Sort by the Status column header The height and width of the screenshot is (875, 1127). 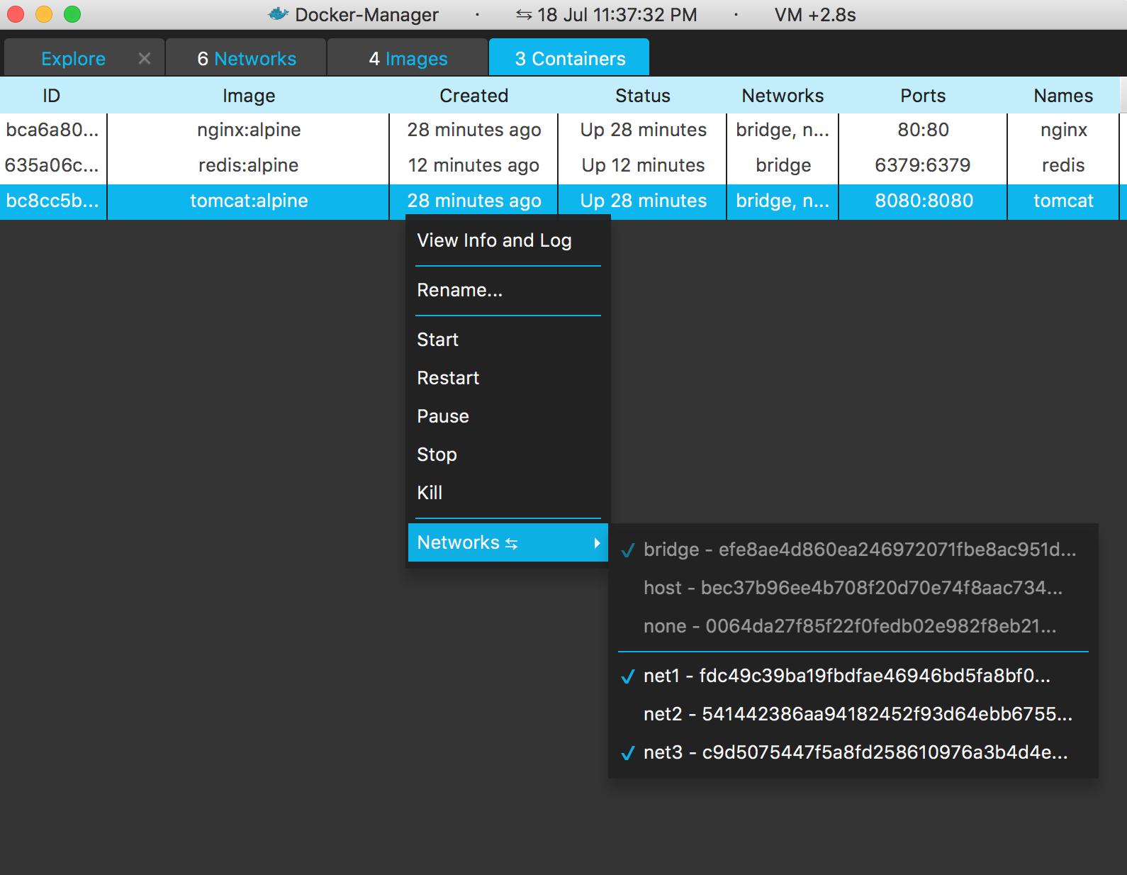(642, 96)
